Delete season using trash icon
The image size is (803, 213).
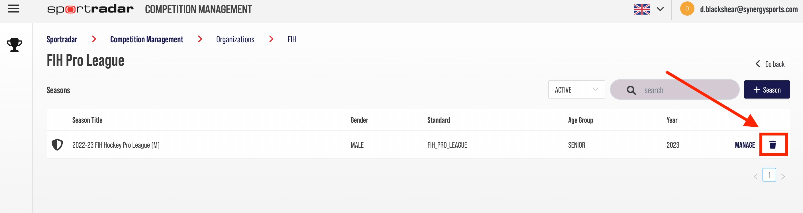tap(773, 145)
